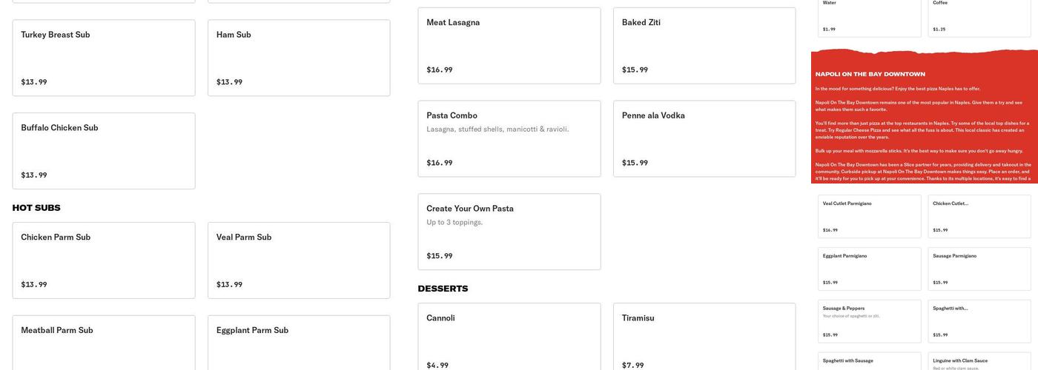Image resolution: width=1038 pixels, height=370 pixels.
Task: Pick the Eggplant Parm Sub card
Action: click(x=299, y=343)
